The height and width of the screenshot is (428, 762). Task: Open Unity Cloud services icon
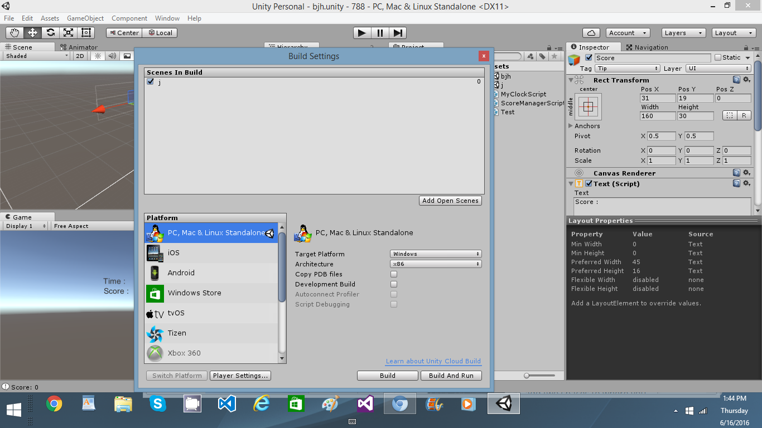(591, 33)
